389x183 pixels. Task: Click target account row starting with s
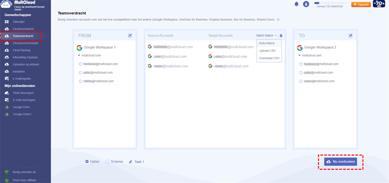click(229, 66)
